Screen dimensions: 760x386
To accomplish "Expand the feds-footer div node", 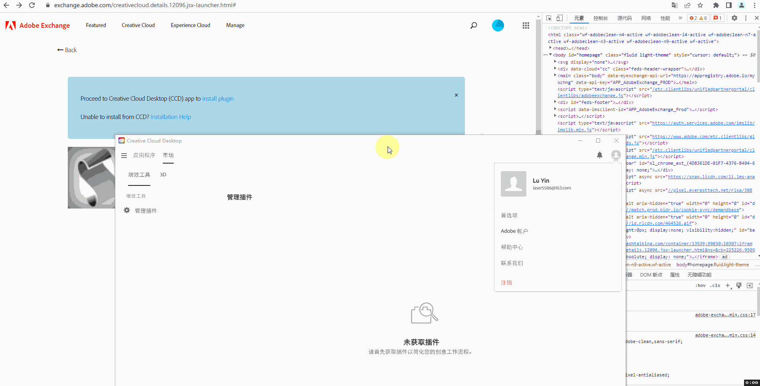I will point(555,102).
